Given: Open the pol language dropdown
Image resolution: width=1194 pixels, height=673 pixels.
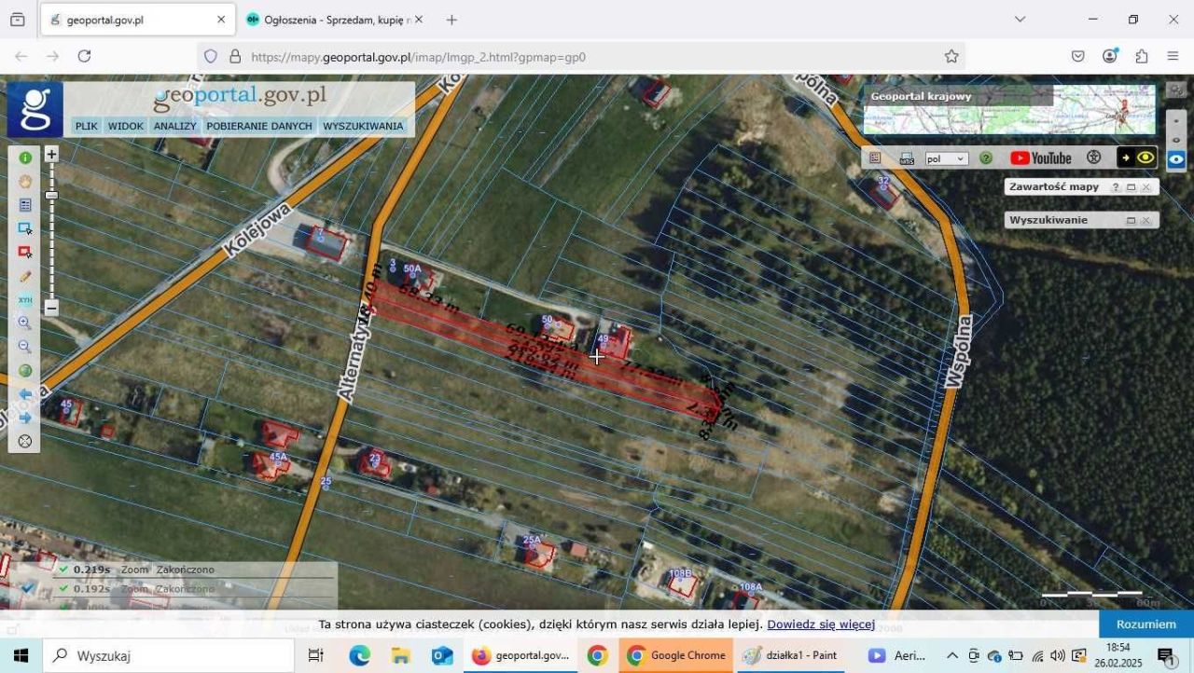Looking at the screenshot, I should 947,158.
